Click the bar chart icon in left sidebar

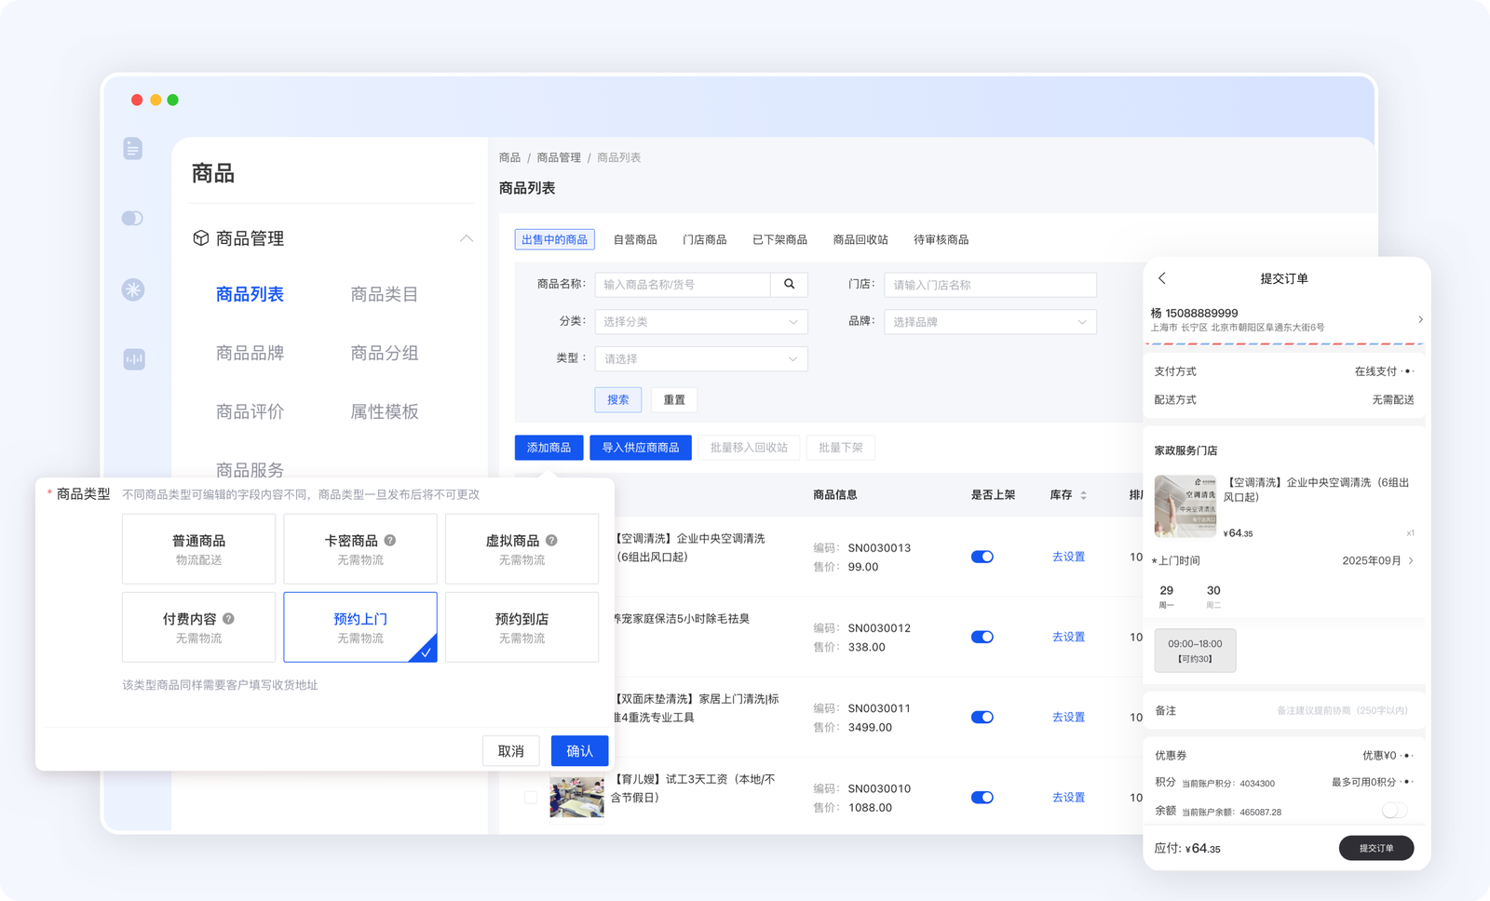pyautogui.click(x=134, y=359)
